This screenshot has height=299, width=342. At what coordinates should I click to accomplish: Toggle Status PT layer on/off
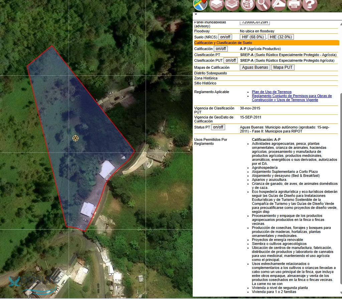tap(218, 127)
